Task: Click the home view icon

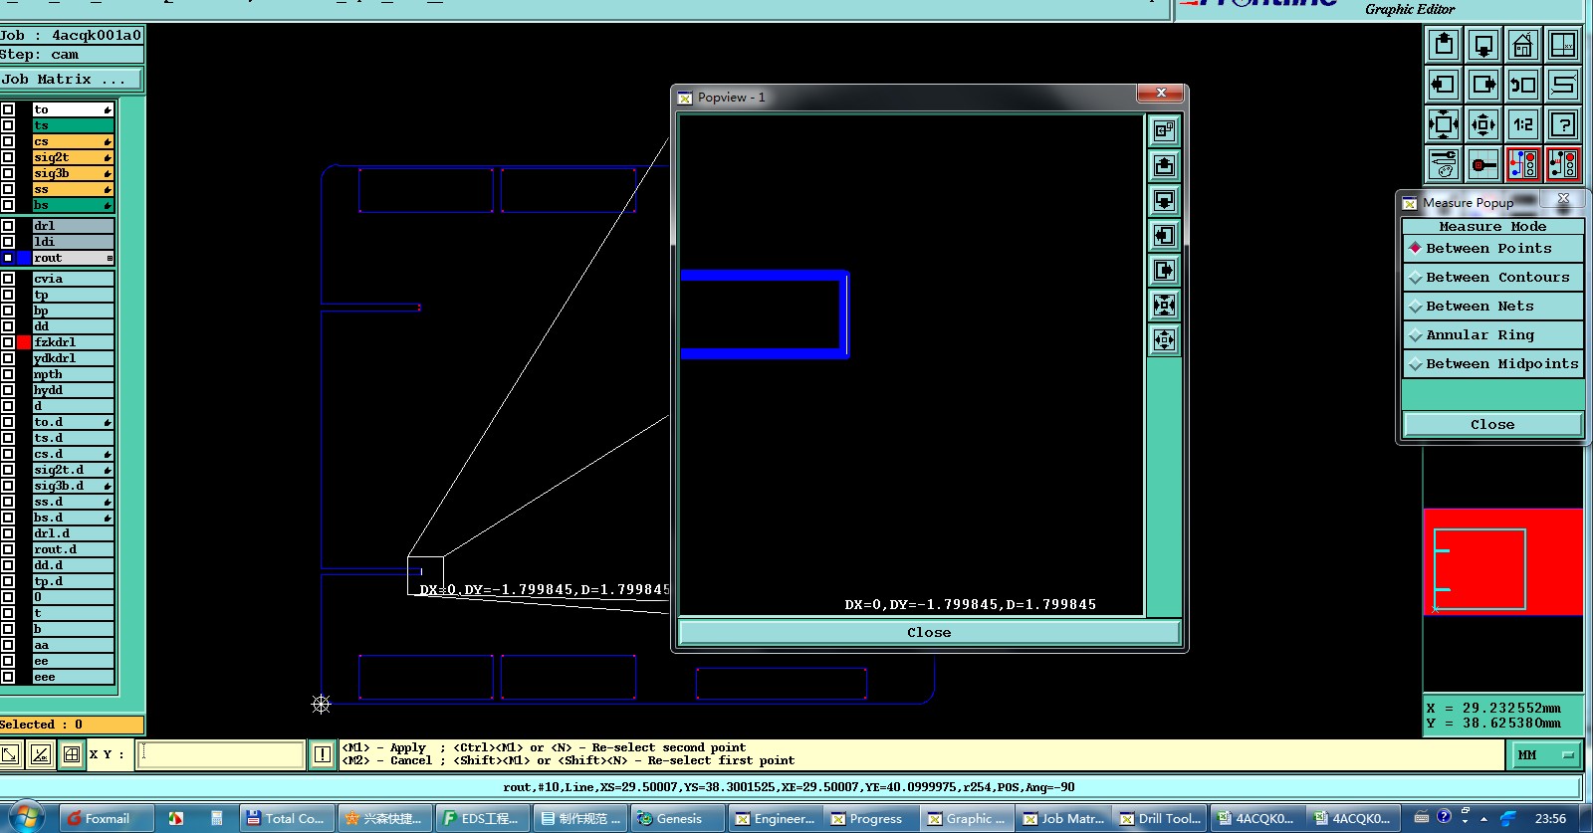Action: click(x=1523, y=45)
